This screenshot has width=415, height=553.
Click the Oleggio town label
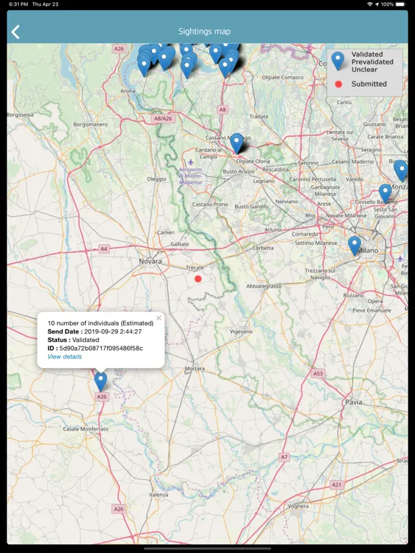156,179
